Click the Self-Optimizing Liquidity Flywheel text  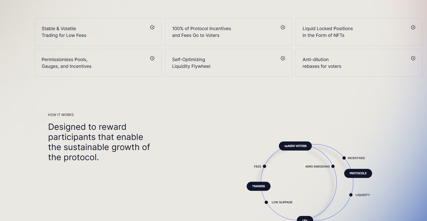[x=191, y=63]
